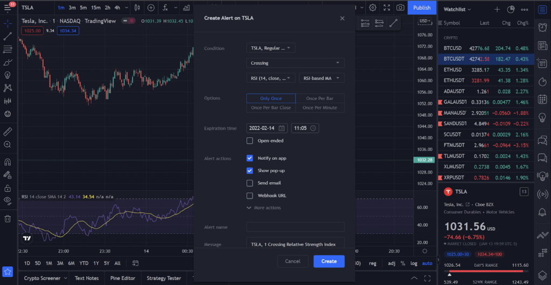Screen dimensions: 551x285
Task: Open the alerts alarm clock panel
Action: pyautogui.click(x=542, y=27)
